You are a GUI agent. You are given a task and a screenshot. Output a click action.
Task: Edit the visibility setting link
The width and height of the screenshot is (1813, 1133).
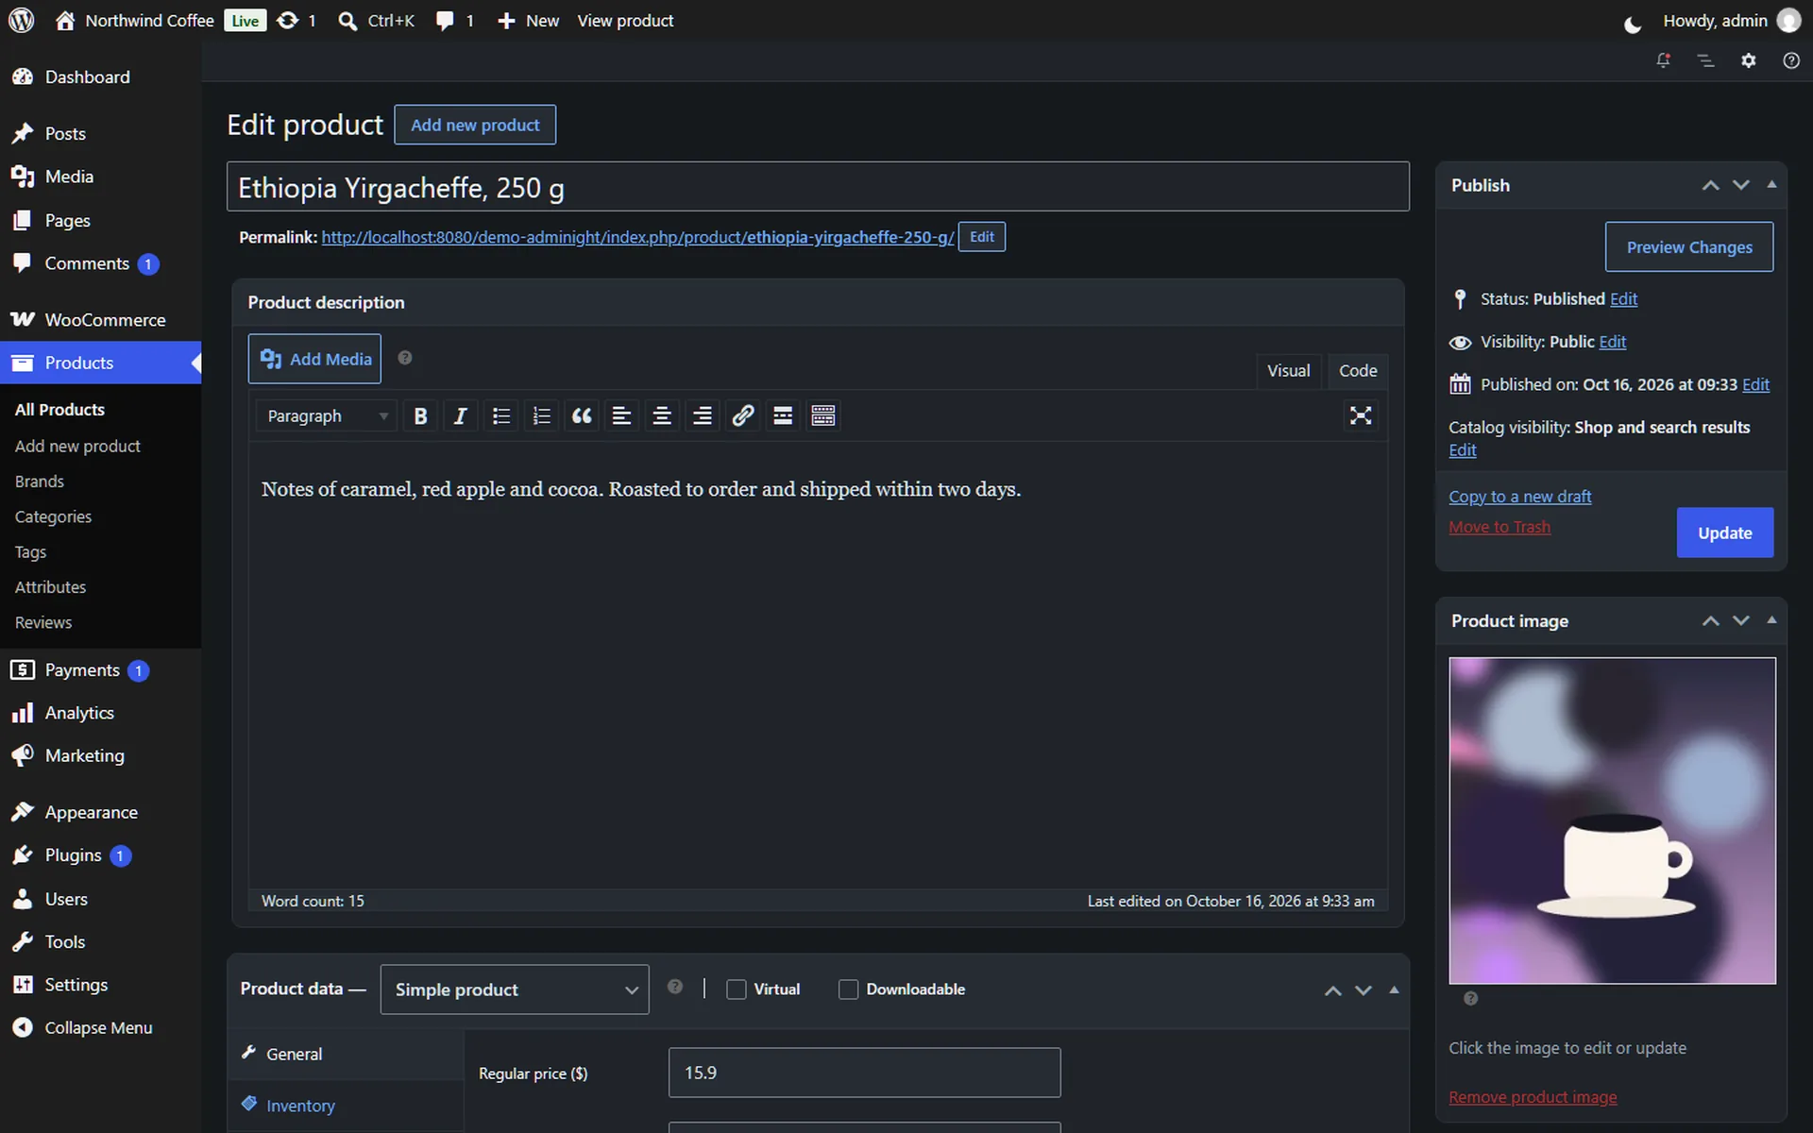point(1612,342)
